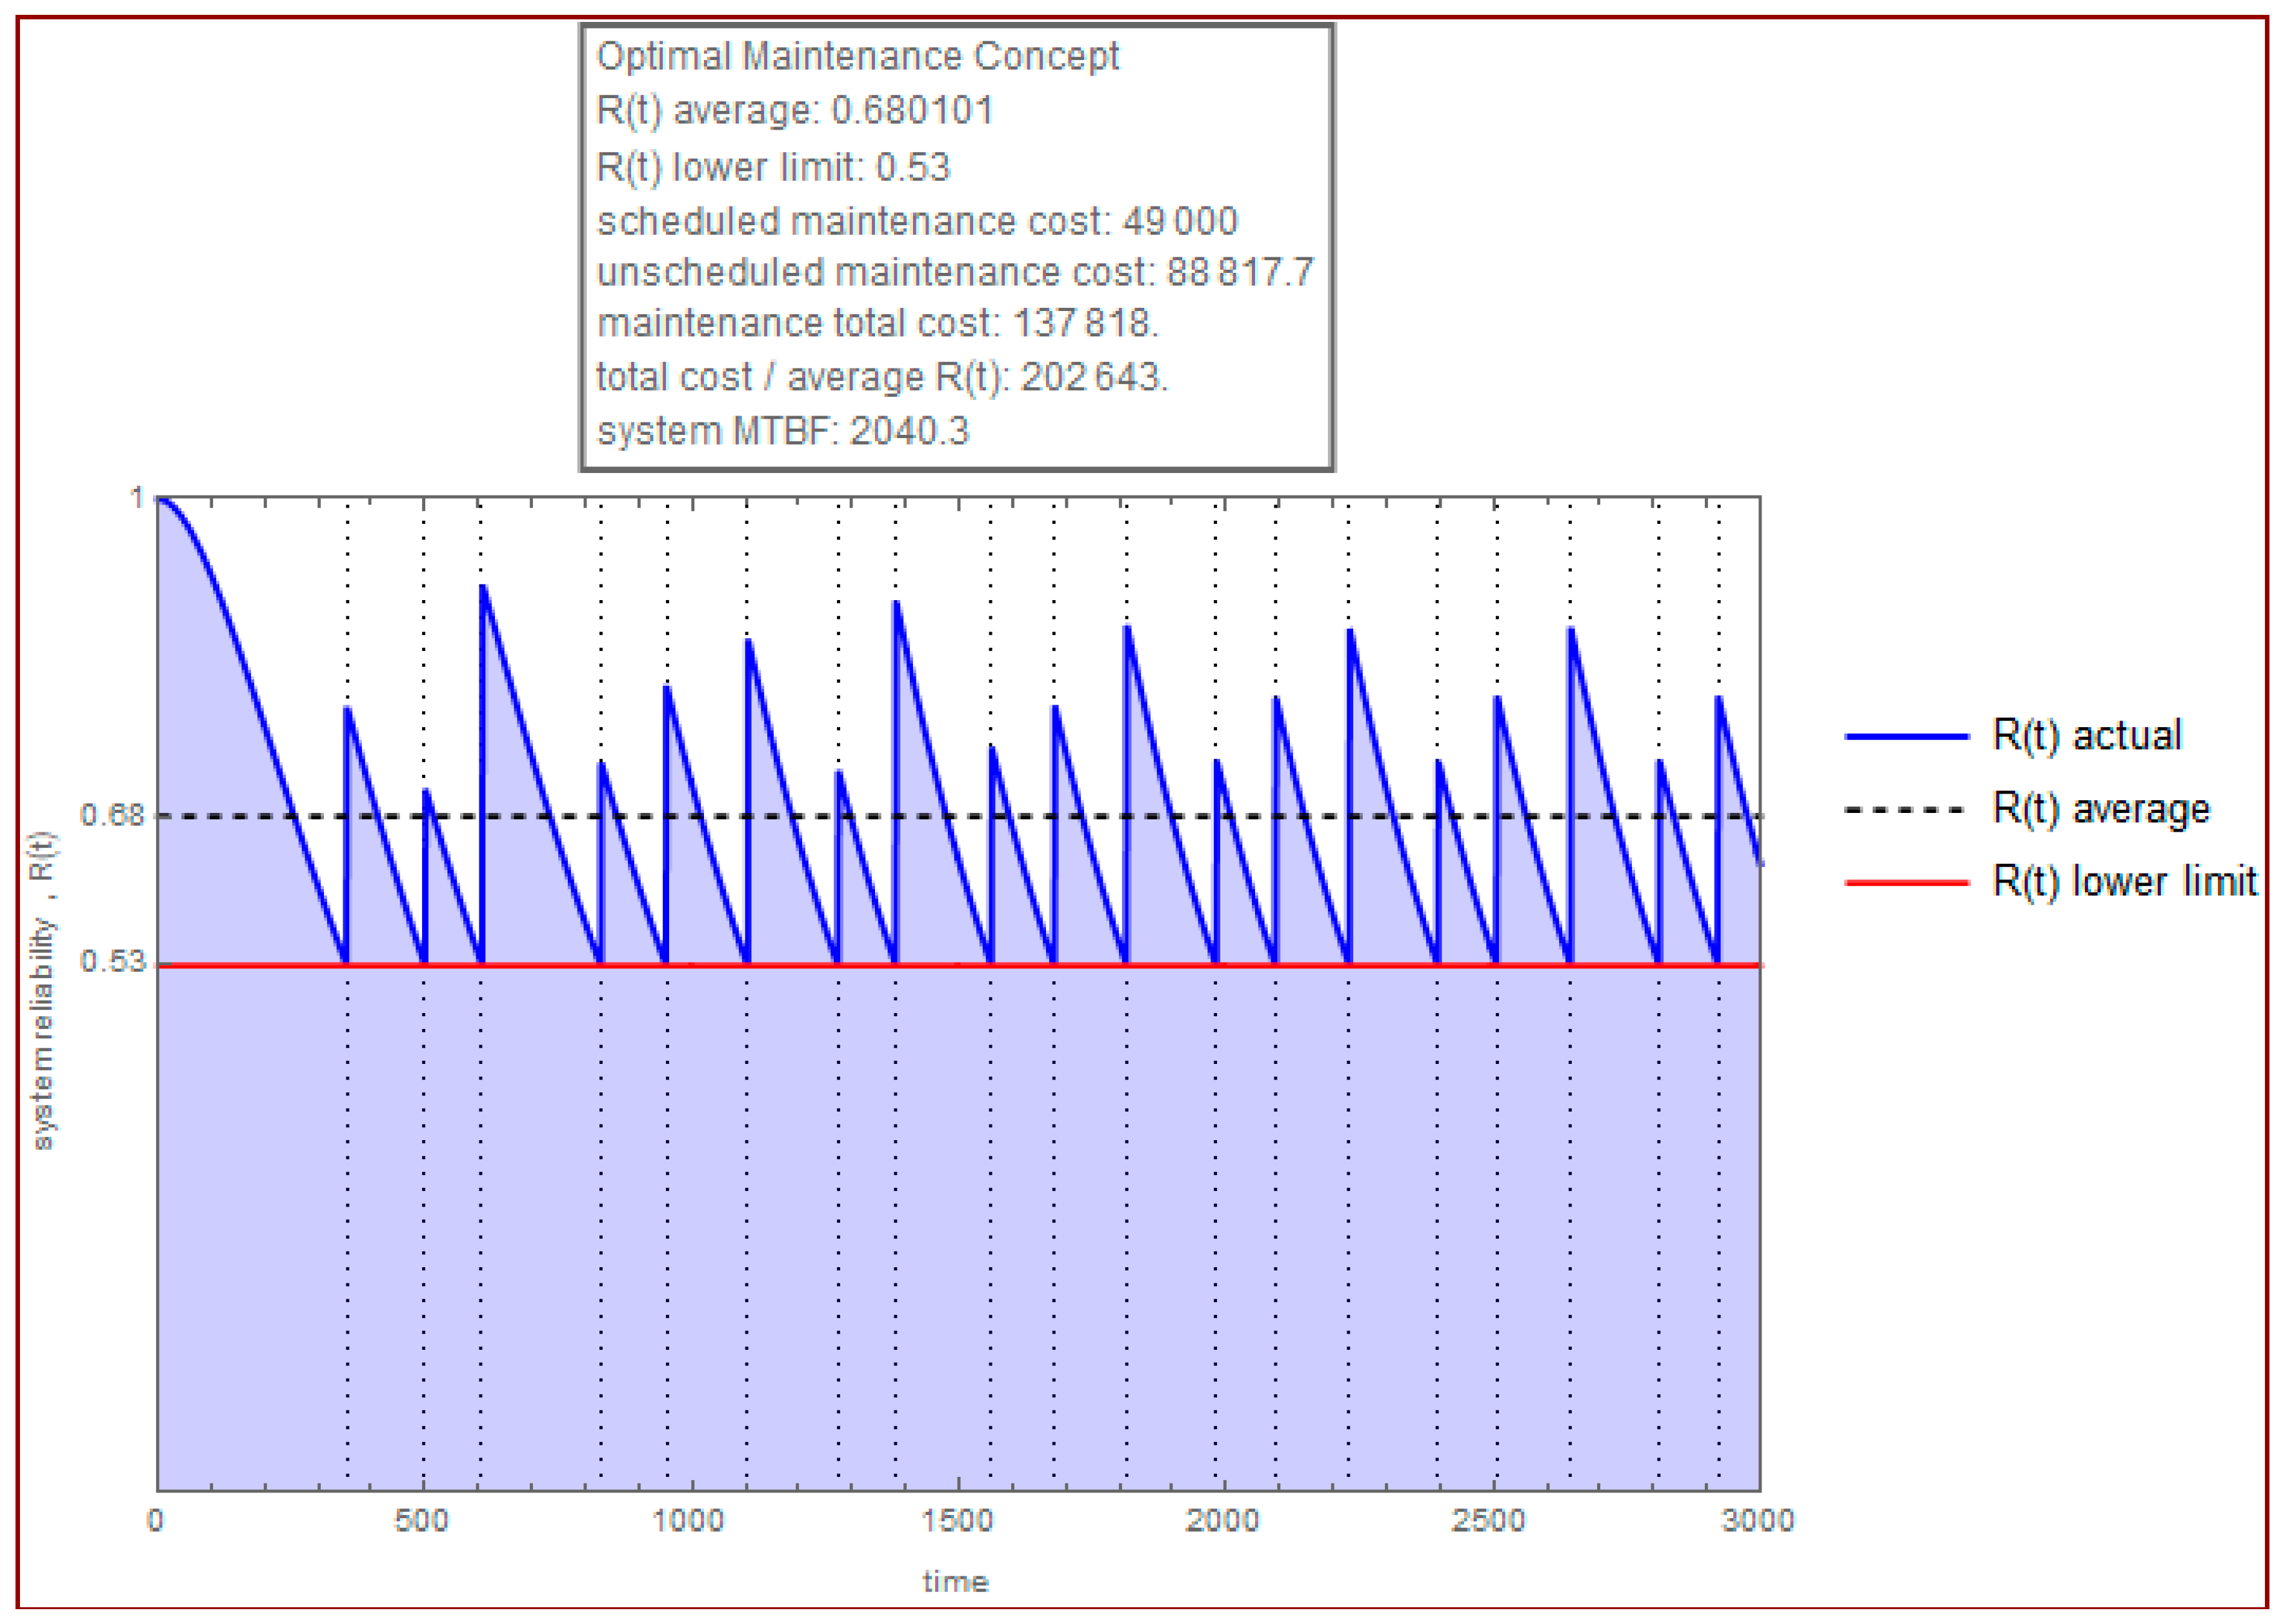The width and height of the screenshot is (2283, 1624).
Task: Click the 'R(t) average: 0.680101' line
Action: coord(794,110)
